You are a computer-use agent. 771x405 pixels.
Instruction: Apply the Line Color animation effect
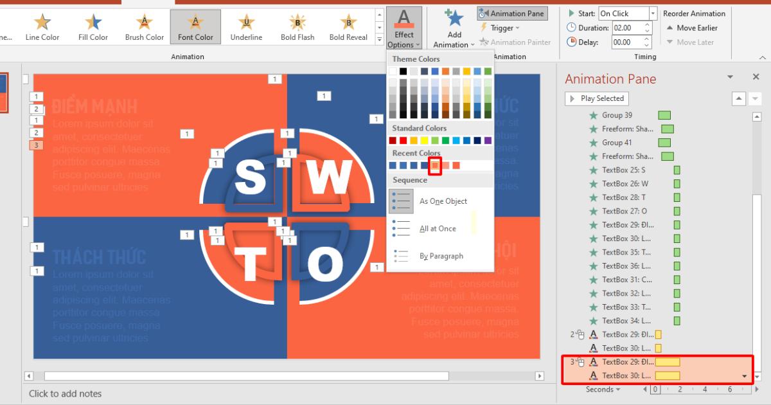click(x=42, y=26)
